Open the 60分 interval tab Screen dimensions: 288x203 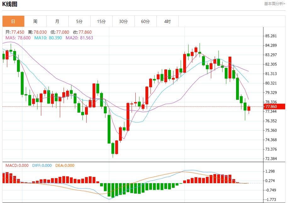pyautogui.click(x=145, y=21)
